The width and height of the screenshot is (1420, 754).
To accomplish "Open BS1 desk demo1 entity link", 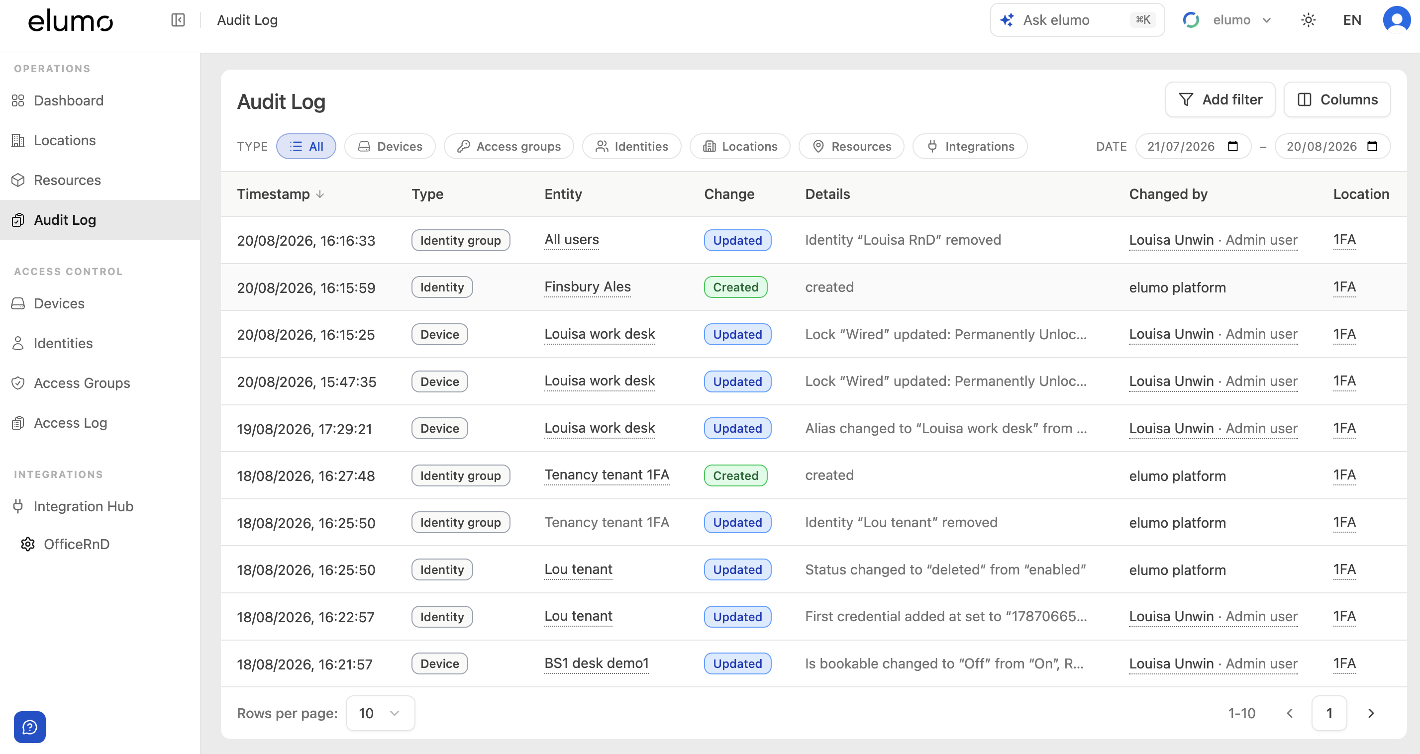I will [x=597, y=663].
